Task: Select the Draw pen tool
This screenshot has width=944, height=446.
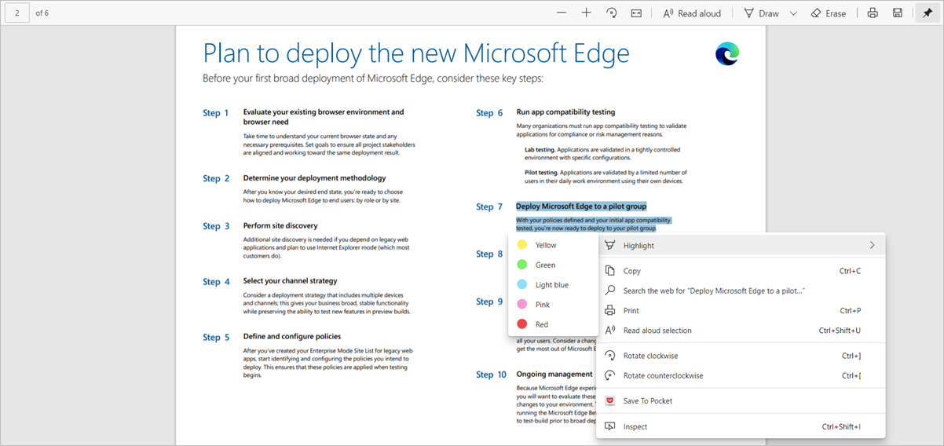Action: pos(761,13)
